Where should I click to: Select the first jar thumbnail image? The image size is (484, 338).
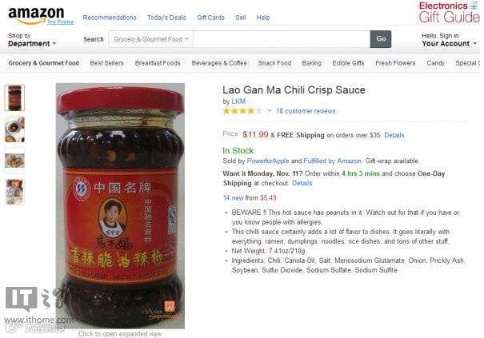[14, 97]
